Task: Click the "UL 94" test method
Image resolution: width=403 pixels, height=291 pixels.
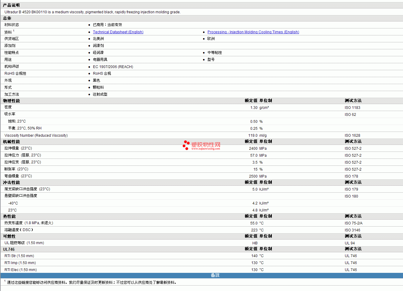Action: [x=350, y=243]
